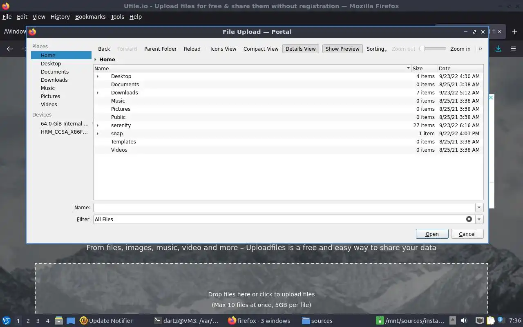Open the Bookmarks menu

[x=90, y=17]
